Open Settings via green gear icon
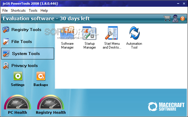188x117 pixels. [18, 76]
